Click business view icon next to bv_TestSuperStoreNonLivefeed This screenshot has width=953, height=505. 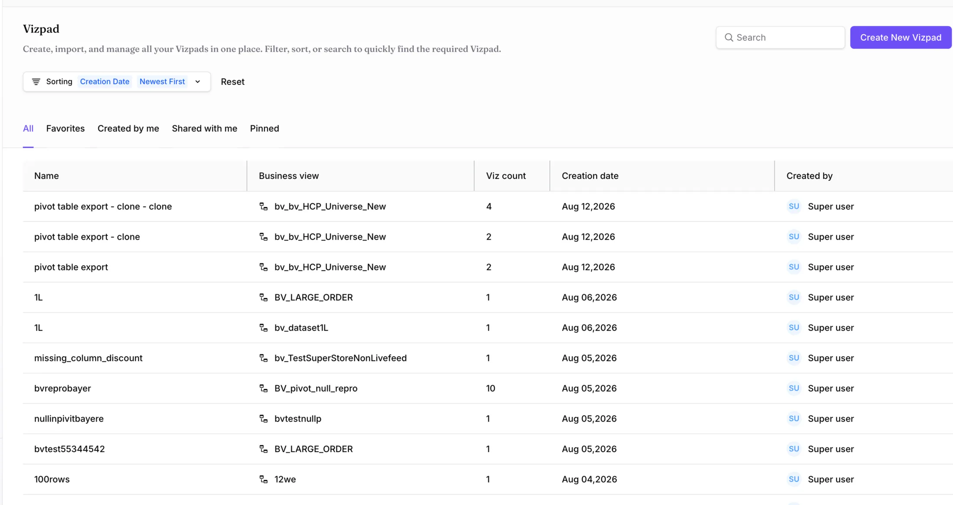tap(263, 358)
